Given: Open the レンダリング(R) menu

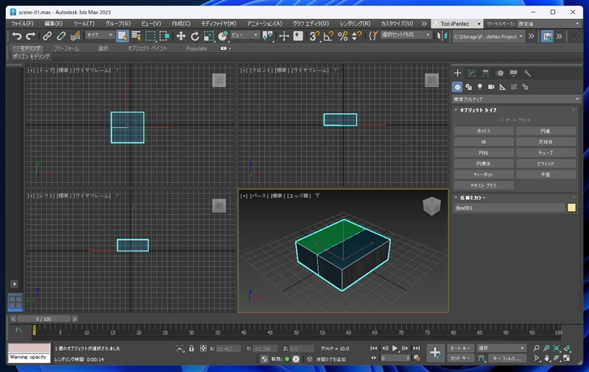Looking at the screenshot, I should (355, 24).
